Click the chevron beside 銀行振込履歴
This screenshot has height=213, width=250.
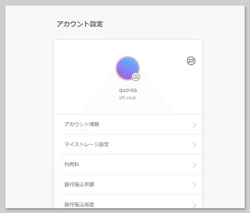pos(194,205)
